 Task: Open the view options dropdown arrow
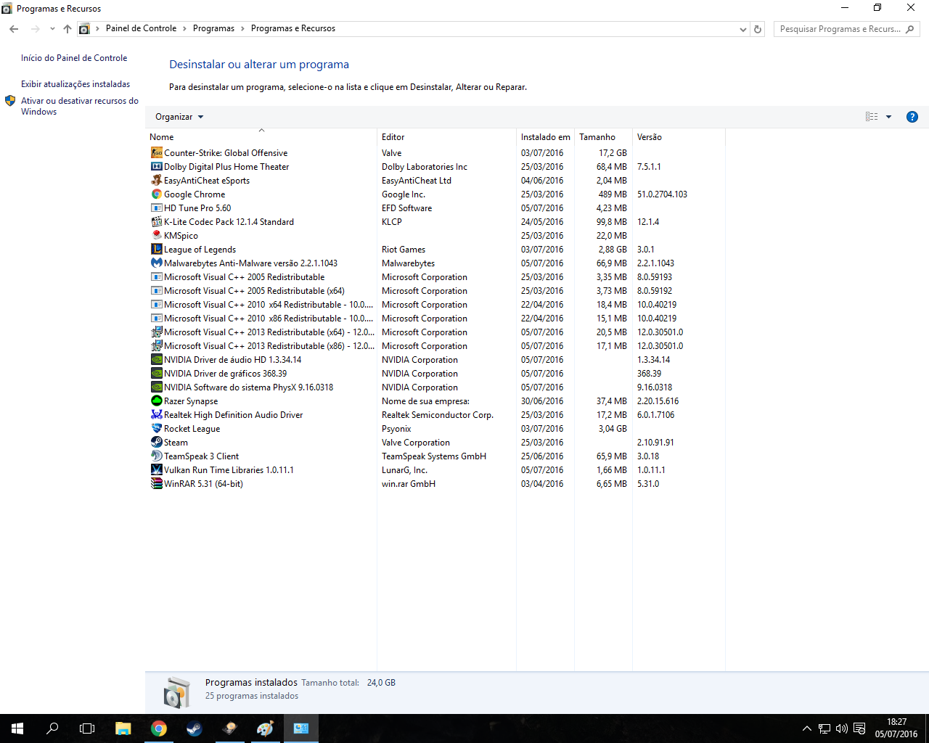tap(888, 117)
